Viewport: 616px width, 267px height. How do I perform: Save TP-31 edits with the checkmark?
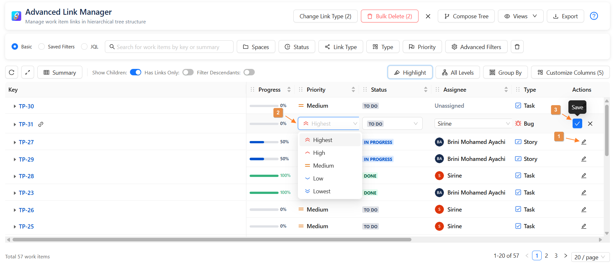[577, 123]
